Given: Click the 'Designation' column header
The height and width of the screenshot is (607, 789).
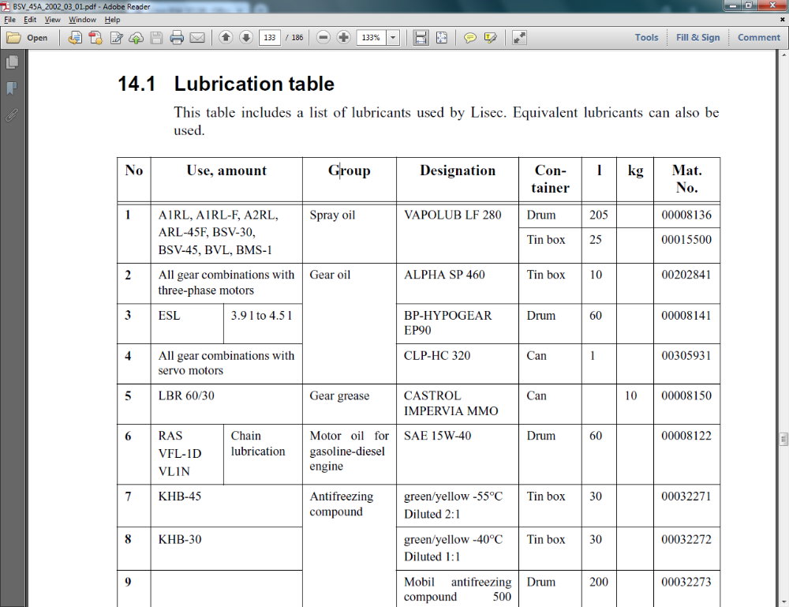Looking at the screenshot, I should pyautogui.click(x=458, y=170).
